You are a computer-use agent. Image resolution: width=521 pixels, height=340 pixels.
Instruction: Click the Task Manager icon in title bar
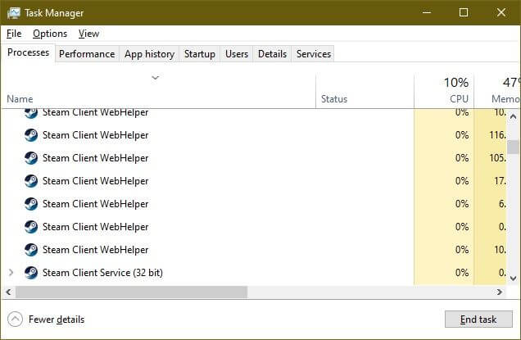click(13, 13)
